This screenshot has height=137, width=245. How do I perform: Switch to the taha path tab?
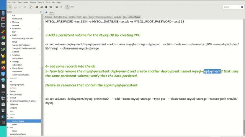(124, 17)
